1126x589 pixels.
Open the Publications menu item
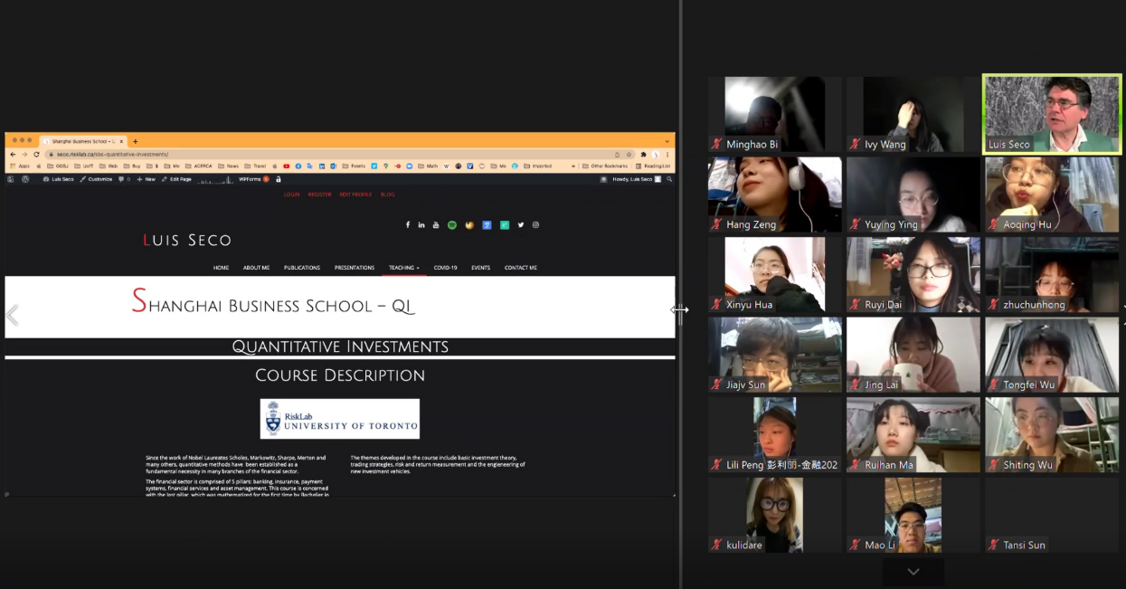302,268
